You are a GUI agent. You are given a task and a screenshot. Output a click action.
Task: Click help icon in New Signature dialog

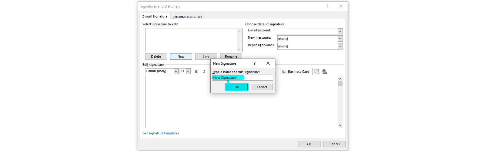[255, 63]
